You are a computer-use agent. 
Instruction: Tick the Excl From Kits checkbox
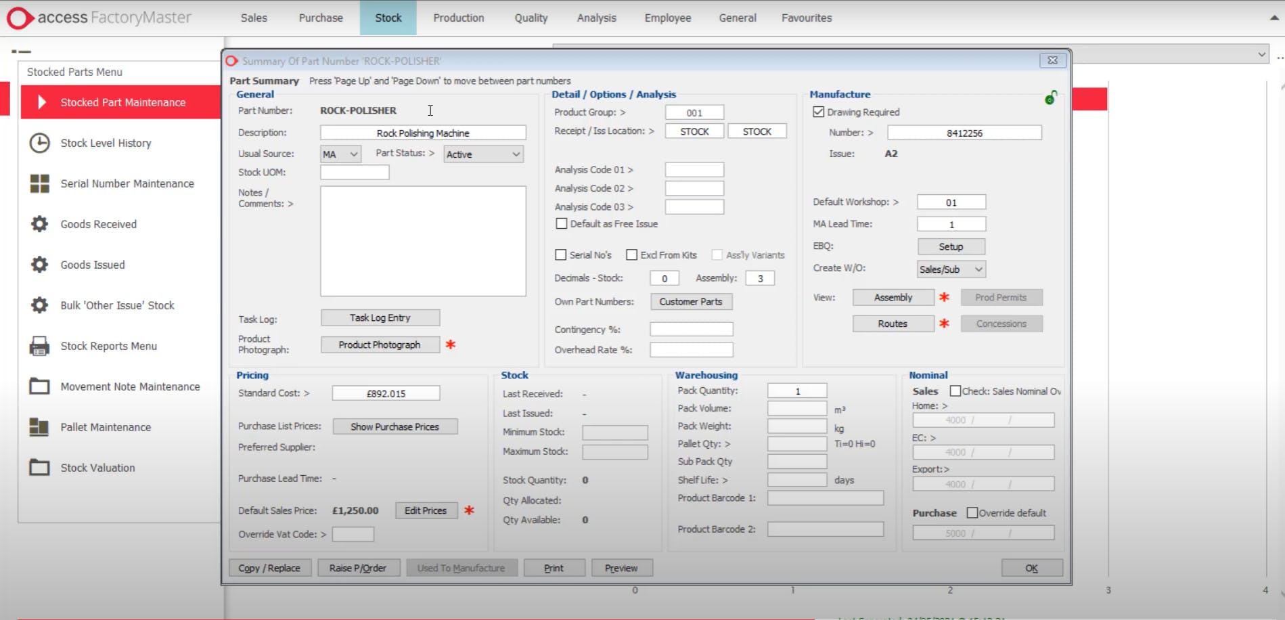(x=631, y=254)
